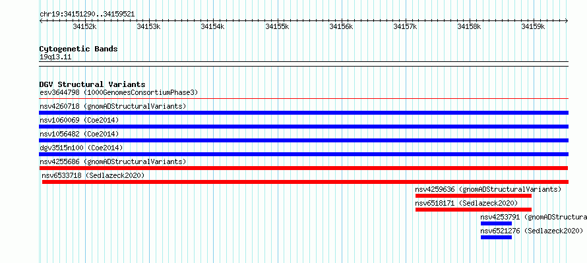Click the blue bar under dgv3515n100
587x263 pixels.
click(x=304, y=154)
